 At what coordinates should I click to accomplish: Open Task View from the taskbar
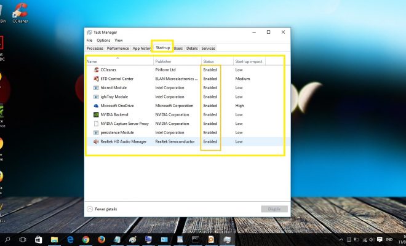[23, 239]
